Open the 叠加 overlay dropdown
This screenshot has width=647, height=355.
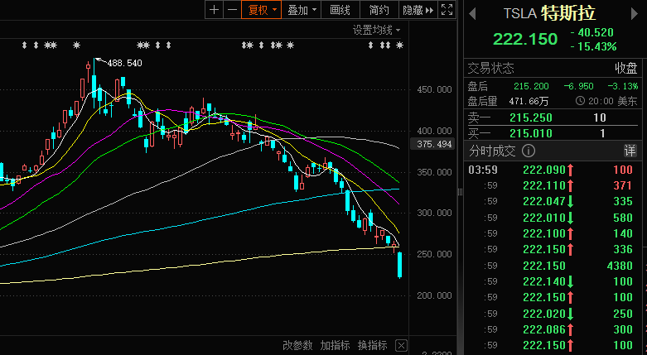[302, 10]
